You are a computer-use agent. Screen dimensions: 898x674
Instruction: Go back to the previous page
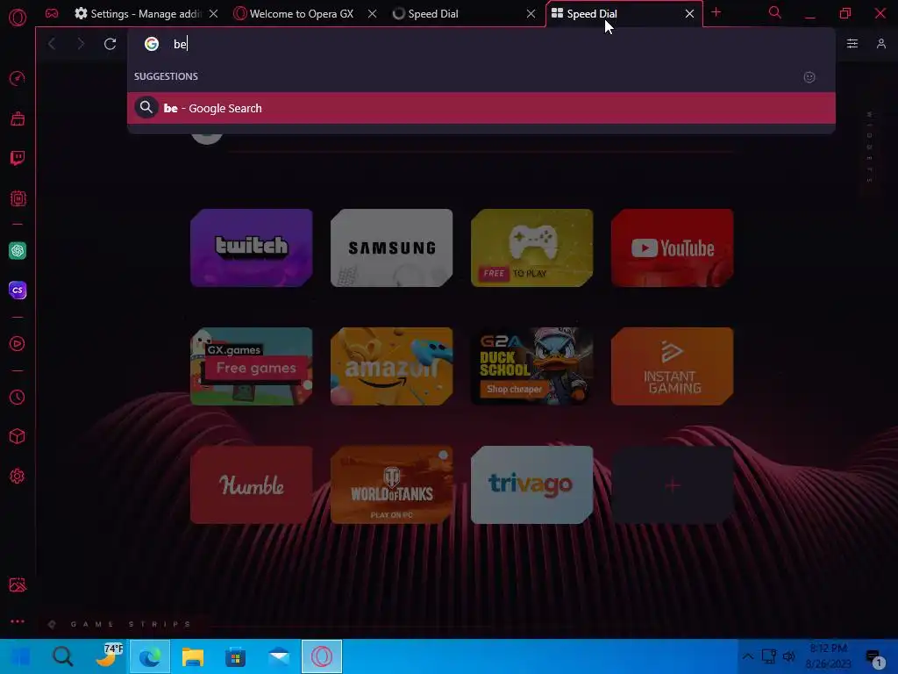(x=52, y=44)
